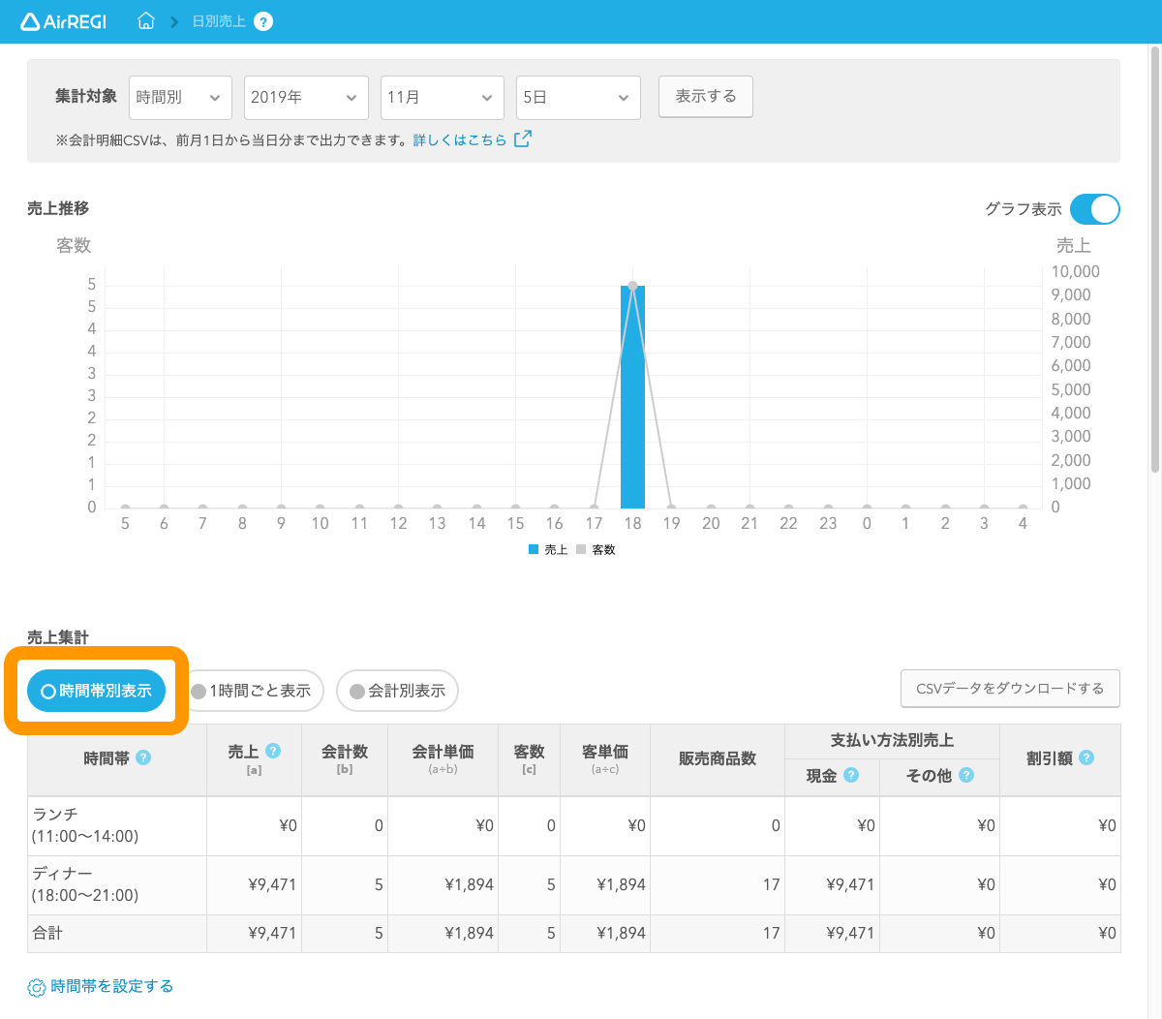Click the vertical page scrollbar
This screenshot has width=1162, height=1019.
pyautogui.click(x=1154, y=262)
